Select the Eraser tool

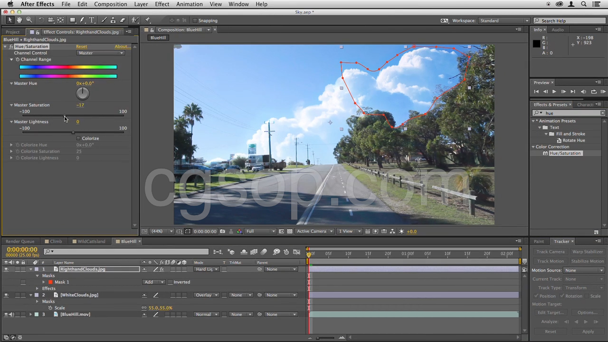pos(123,20)
